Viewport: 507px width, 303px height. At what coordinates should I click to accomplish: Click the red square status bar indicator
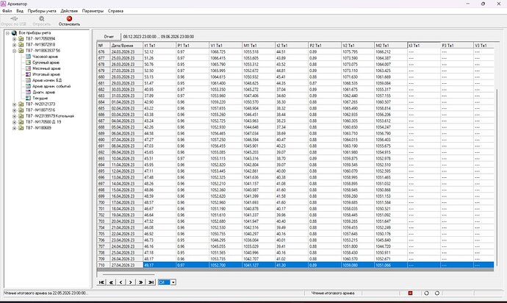pos(410,293)
